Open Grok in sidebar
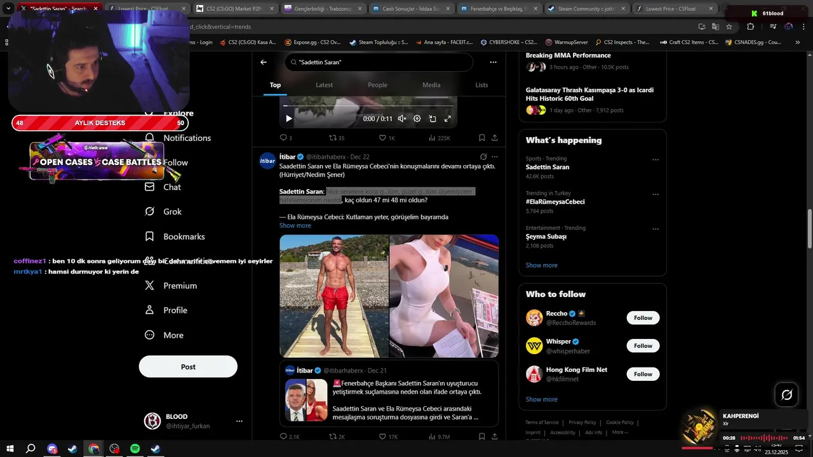The width and height of the screenshot is (813, 457). 164,211
